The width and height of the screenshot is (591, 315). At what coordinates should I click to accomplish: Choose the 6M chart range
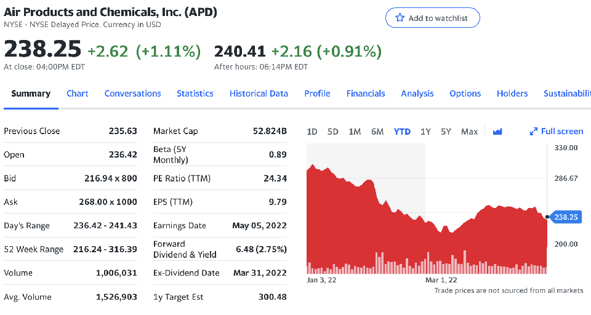[377, 132]
